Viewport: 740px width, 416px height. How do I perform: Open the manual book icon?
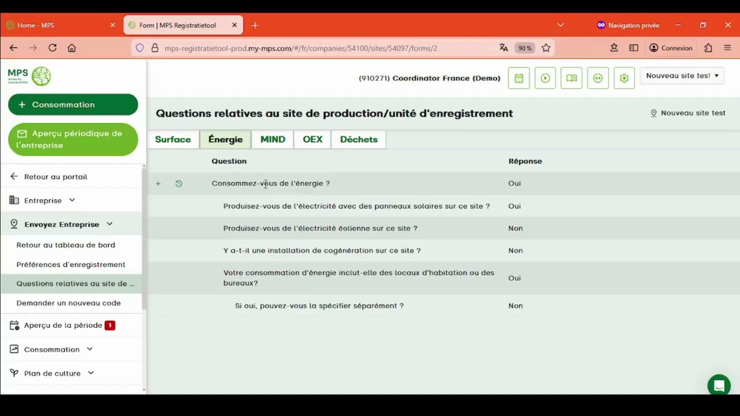(x=572, y=78)
